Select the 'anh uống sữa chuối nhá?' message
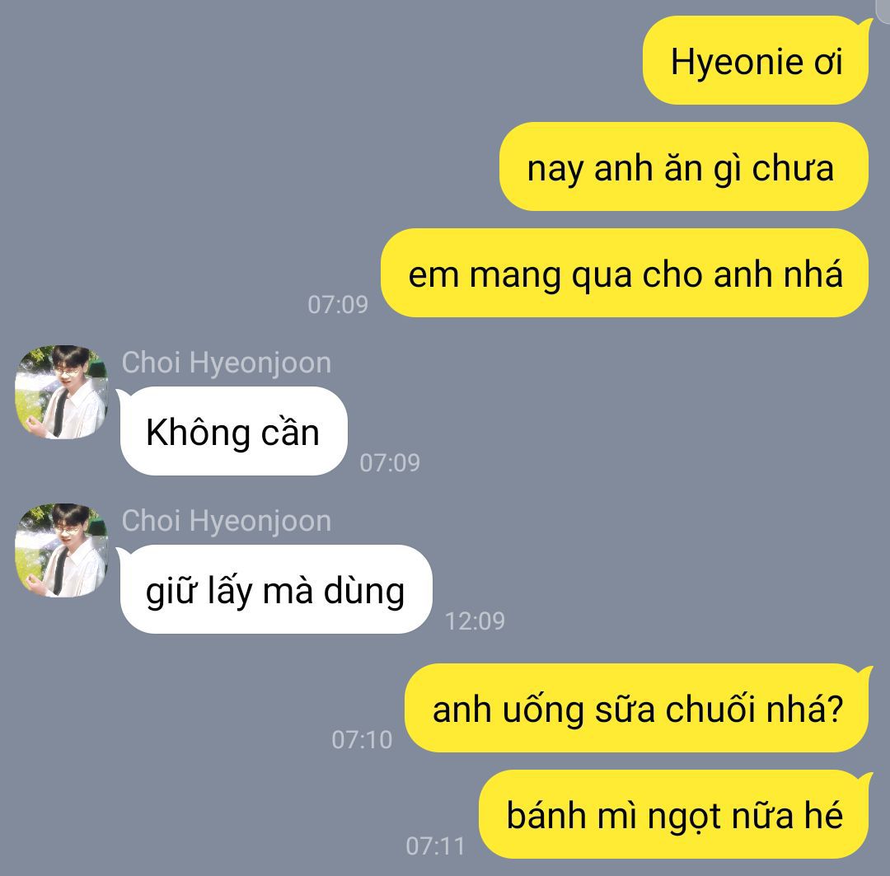 coord(637,709)
